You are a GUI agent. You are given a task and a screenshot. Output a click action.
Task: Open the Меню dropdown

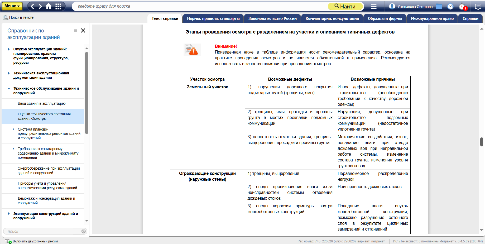point(12,6)
